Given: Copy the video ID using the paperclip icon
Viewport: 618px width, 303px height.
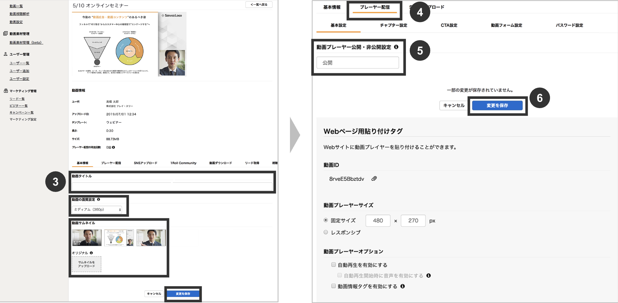Looking at the screenshot, I should tap(374, 178).
